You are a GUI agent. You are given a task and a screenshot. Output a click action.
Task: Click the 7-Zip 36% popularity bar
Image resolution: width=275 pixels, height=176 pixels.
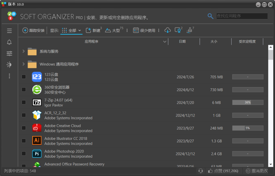pos(248,102)
